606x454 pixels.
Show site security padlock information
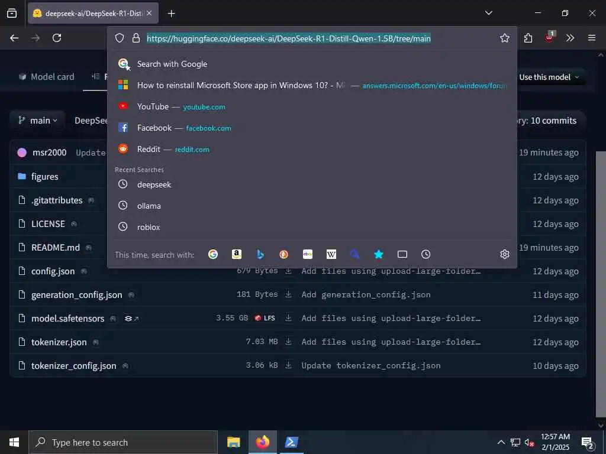pyautogui.click(x=136, y=38)
